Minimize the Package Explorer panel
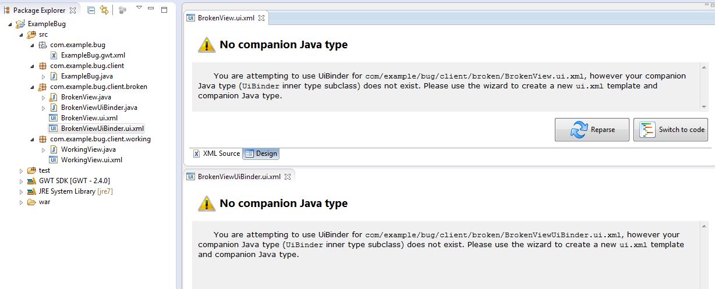The width and height of the screenshot is (715, 289). click(151, 9)
